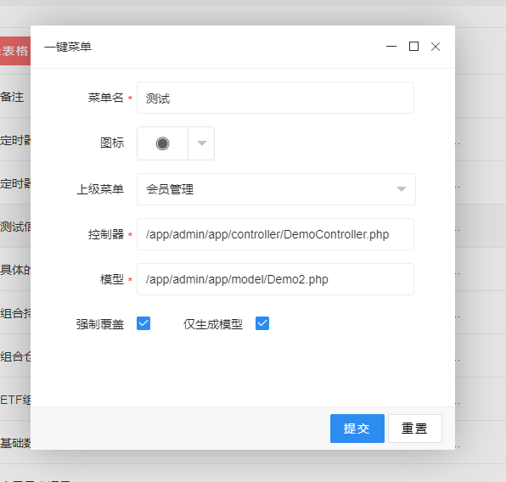Click the 一键菜单 dialog title text
Screen dimensions: 506x482
click(x=68, y=47)
